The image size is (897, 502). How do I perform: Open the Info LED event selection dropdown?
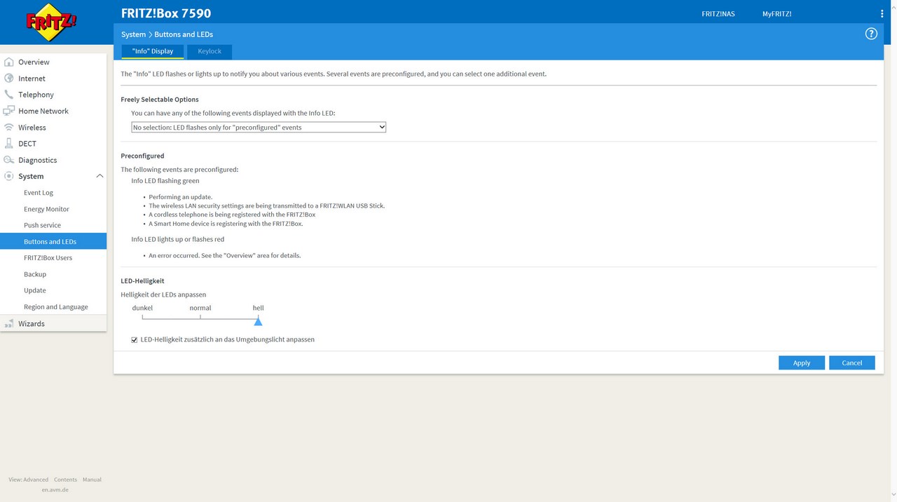click(x=259, y=127)
